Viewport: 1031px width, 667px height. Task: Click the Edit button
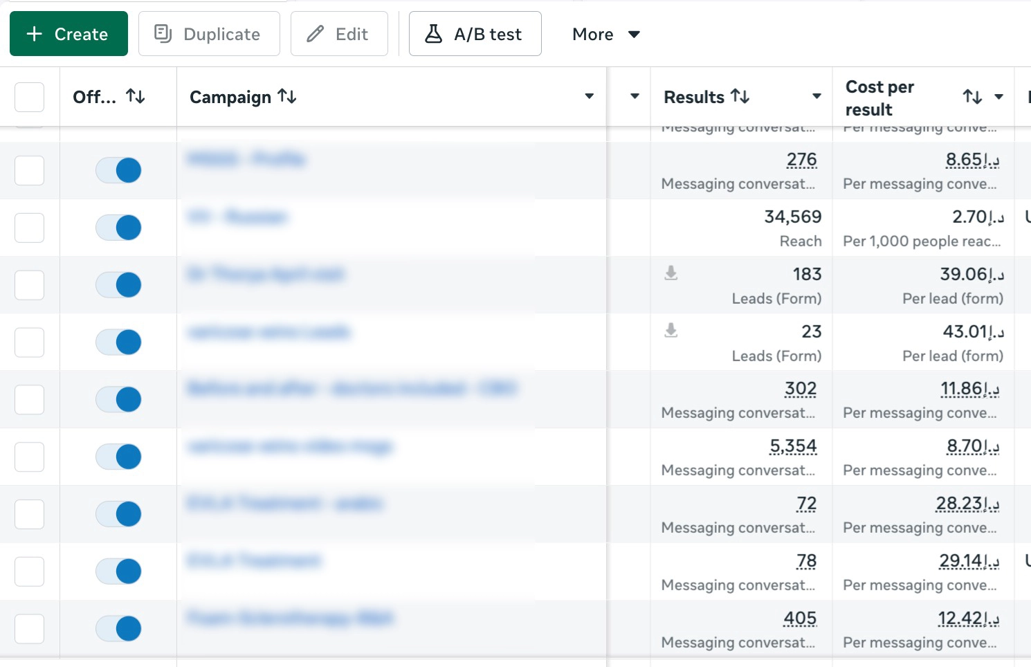[339, 34]
